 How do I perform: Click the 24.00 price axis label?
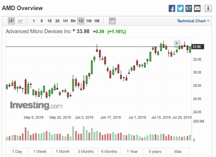197,112
